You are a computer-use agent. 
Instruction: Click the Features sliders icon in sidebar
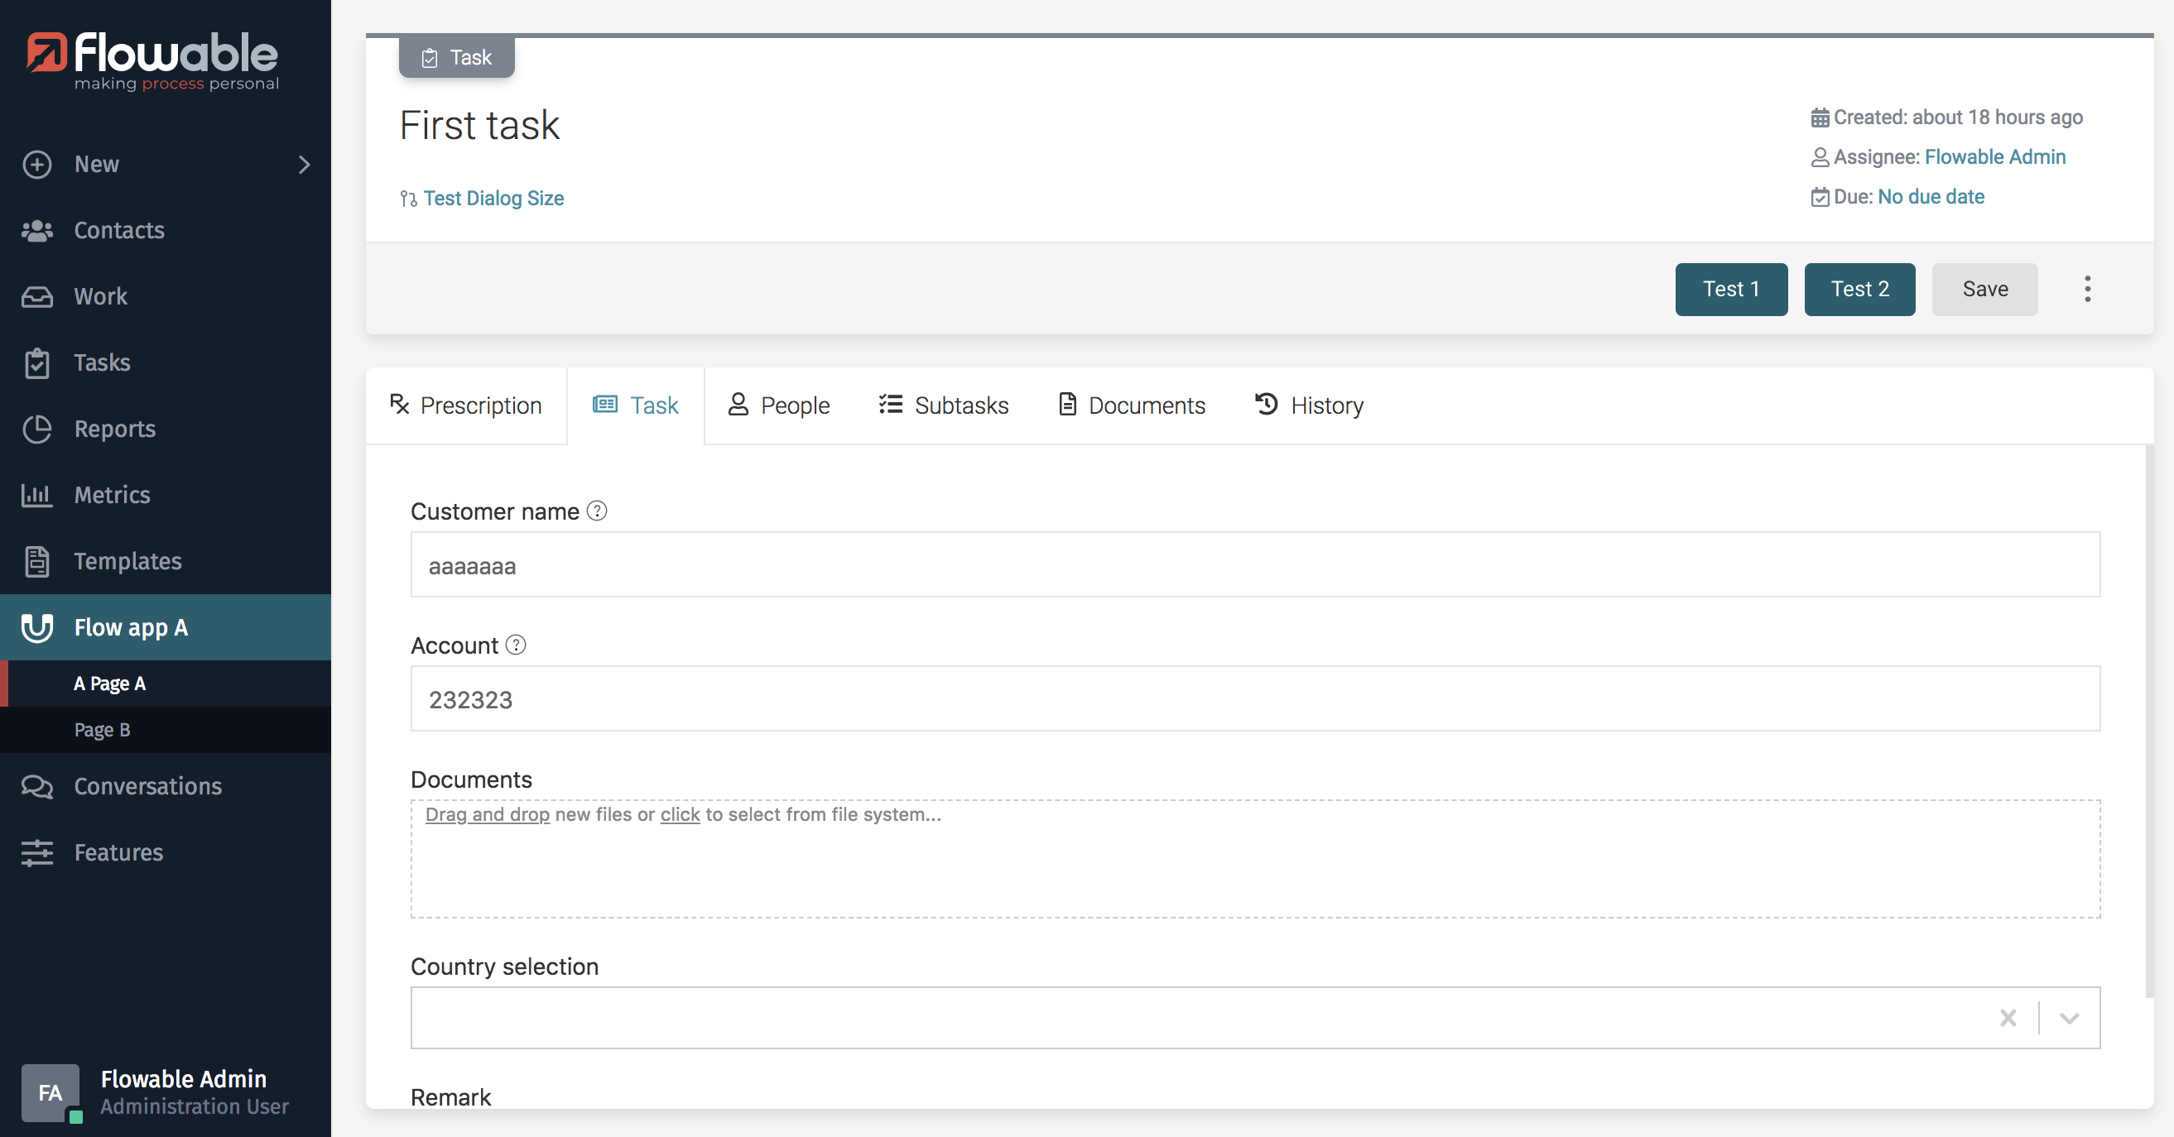tap(36, 852)
